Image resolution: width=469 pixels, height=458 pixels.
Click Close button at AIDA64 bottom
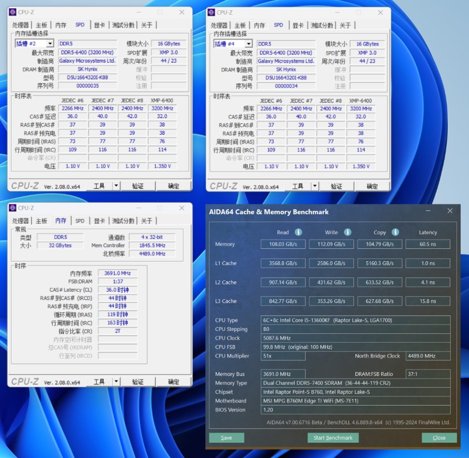[439, 438]
